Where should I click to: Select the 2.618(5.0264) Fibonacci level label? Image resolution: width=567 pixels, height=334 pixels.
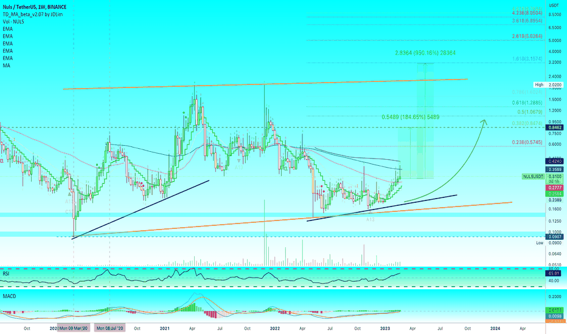[527, 36]
